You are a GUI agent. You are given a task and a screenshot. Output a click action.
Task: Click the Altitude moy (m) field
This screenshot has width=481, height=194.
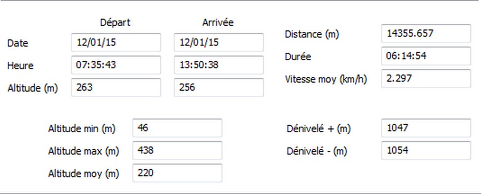point(177,173)
